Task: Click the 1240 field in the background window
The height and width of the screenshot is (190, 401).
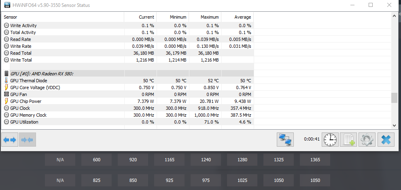Action: (x=206, y=160)
